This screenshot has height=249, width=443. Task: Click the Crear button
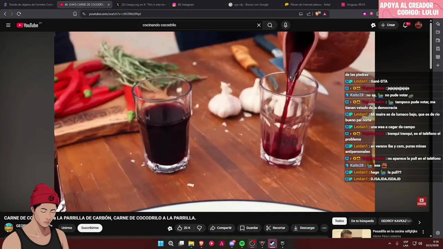(388, 25)
